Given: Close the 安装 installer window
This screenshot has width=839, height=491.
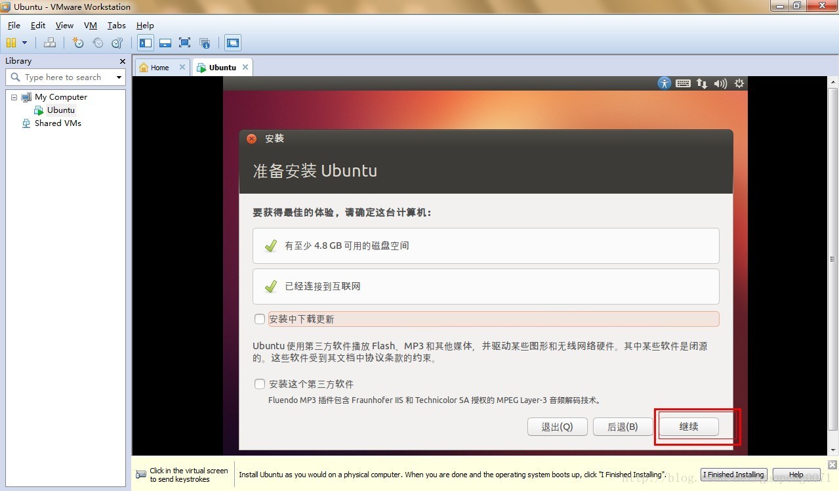Looking at the screenshot, I should pos(252,139).
